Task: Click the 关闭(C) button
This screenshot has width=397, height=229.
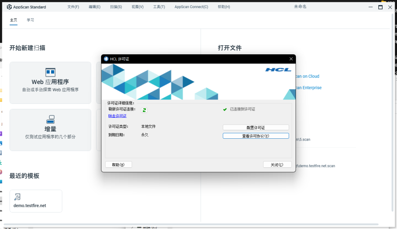Action: [277, 164]
